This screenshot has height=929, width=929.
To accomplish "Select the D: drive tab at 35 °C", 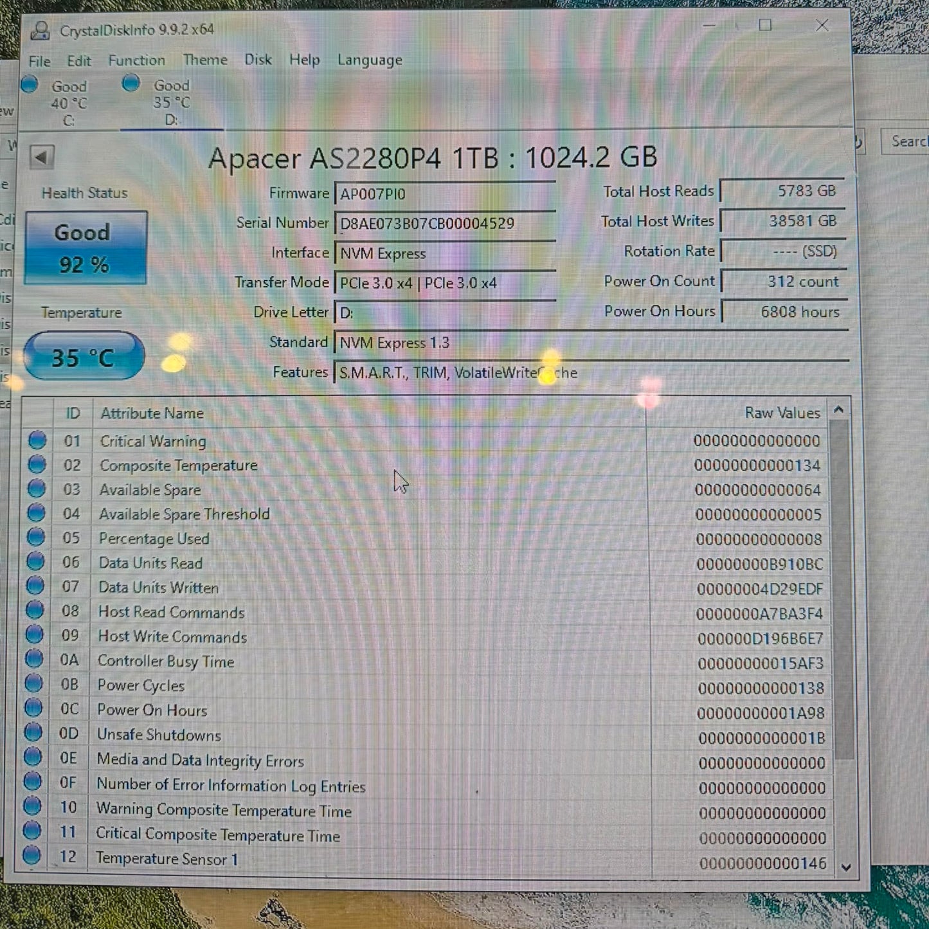I will click(171, 102).
